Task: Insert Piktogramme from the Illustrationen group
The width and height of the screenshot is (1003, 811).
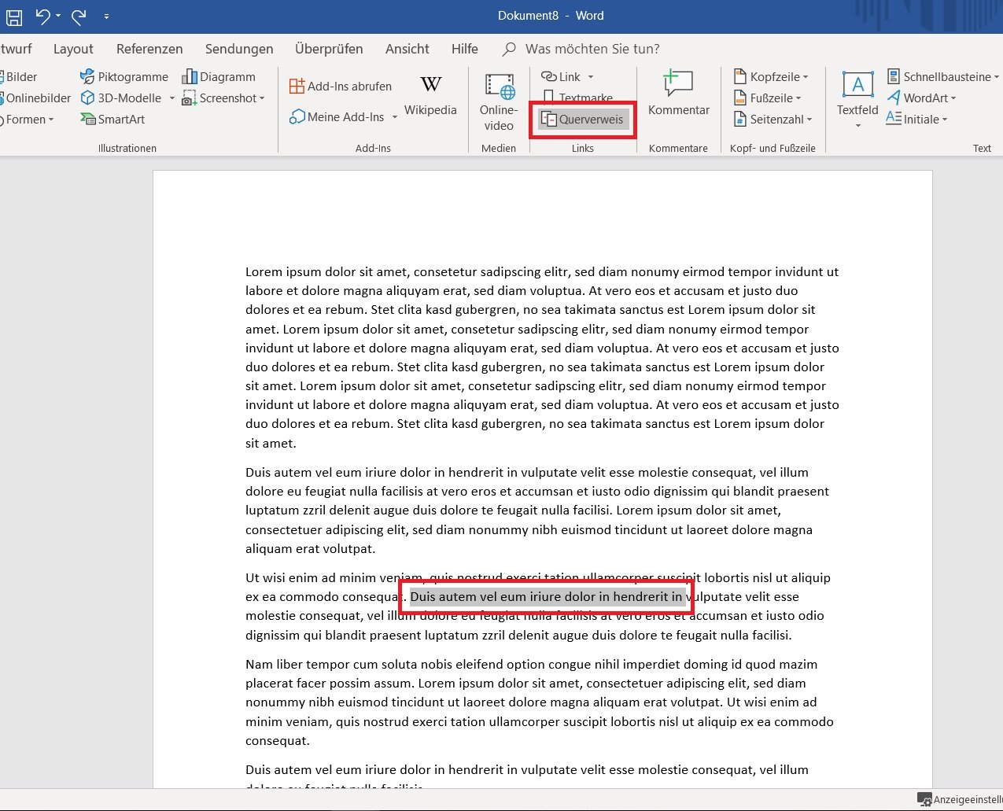Action: point(124,76)
